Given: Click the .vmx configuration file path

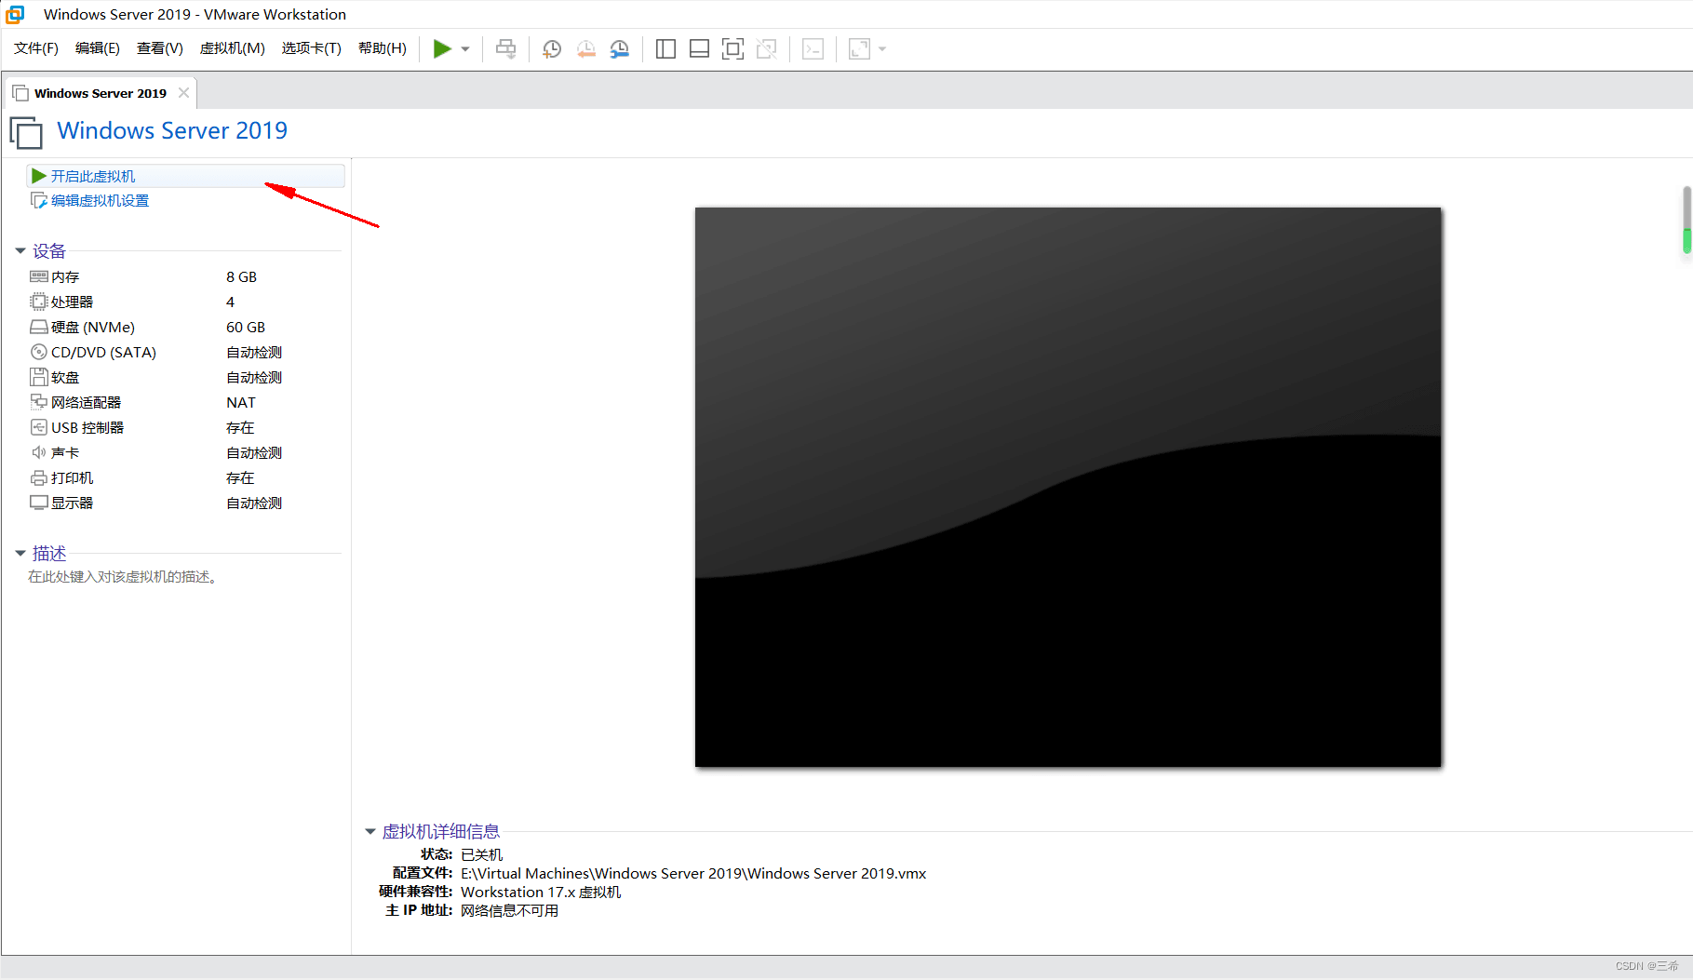Looking at the screenshot, I should pyautogui.click(x=693, y=873).
